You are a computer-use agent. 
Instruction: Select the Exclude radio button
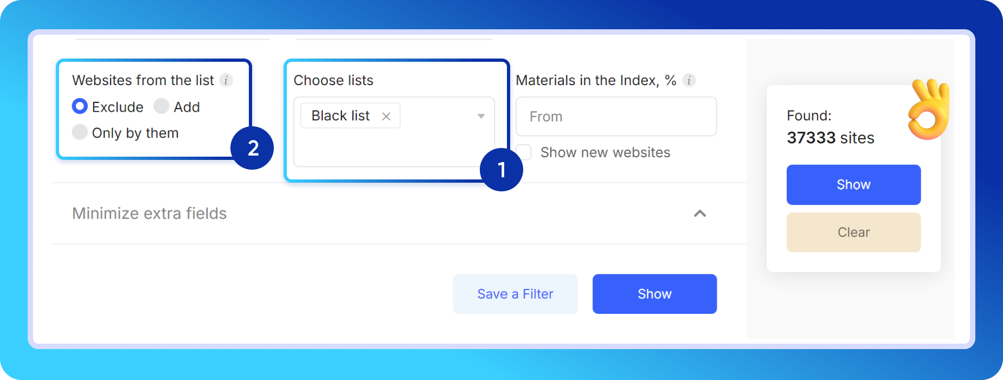click(79, 106)
